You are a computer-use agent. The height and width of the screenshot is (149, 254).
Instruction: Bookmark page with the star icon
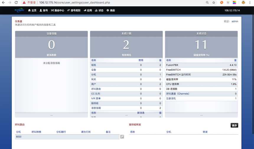pos(214,3)
